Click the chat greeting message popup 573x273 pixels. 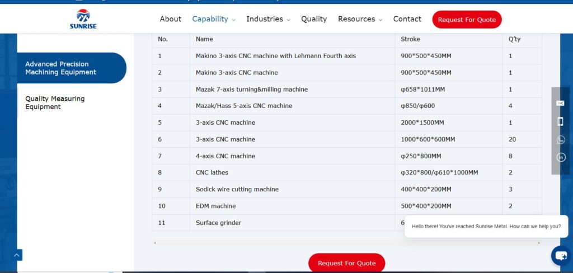click(x=486, y=227)
